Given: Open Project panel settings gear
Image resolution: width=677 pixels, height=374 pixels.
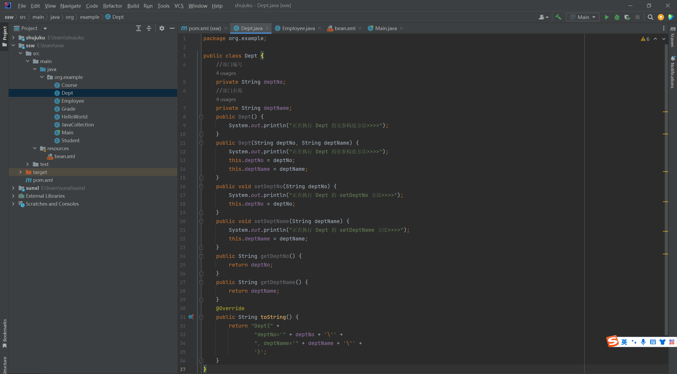Looking at the screenshot, I should 162,28.
